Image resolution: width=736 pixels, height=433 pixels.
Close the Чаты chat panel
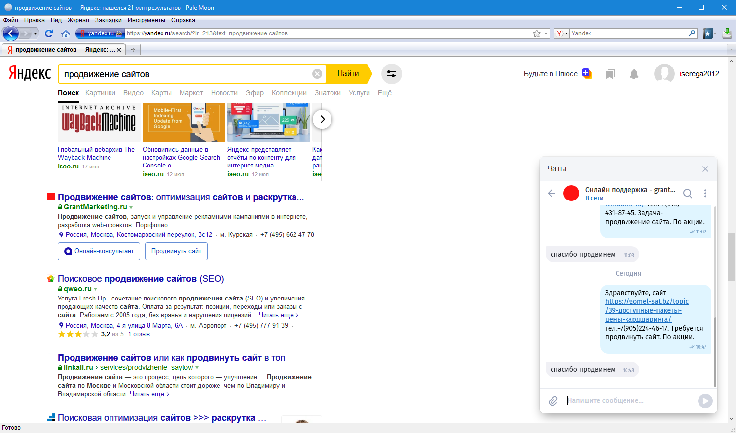(705, 169)
